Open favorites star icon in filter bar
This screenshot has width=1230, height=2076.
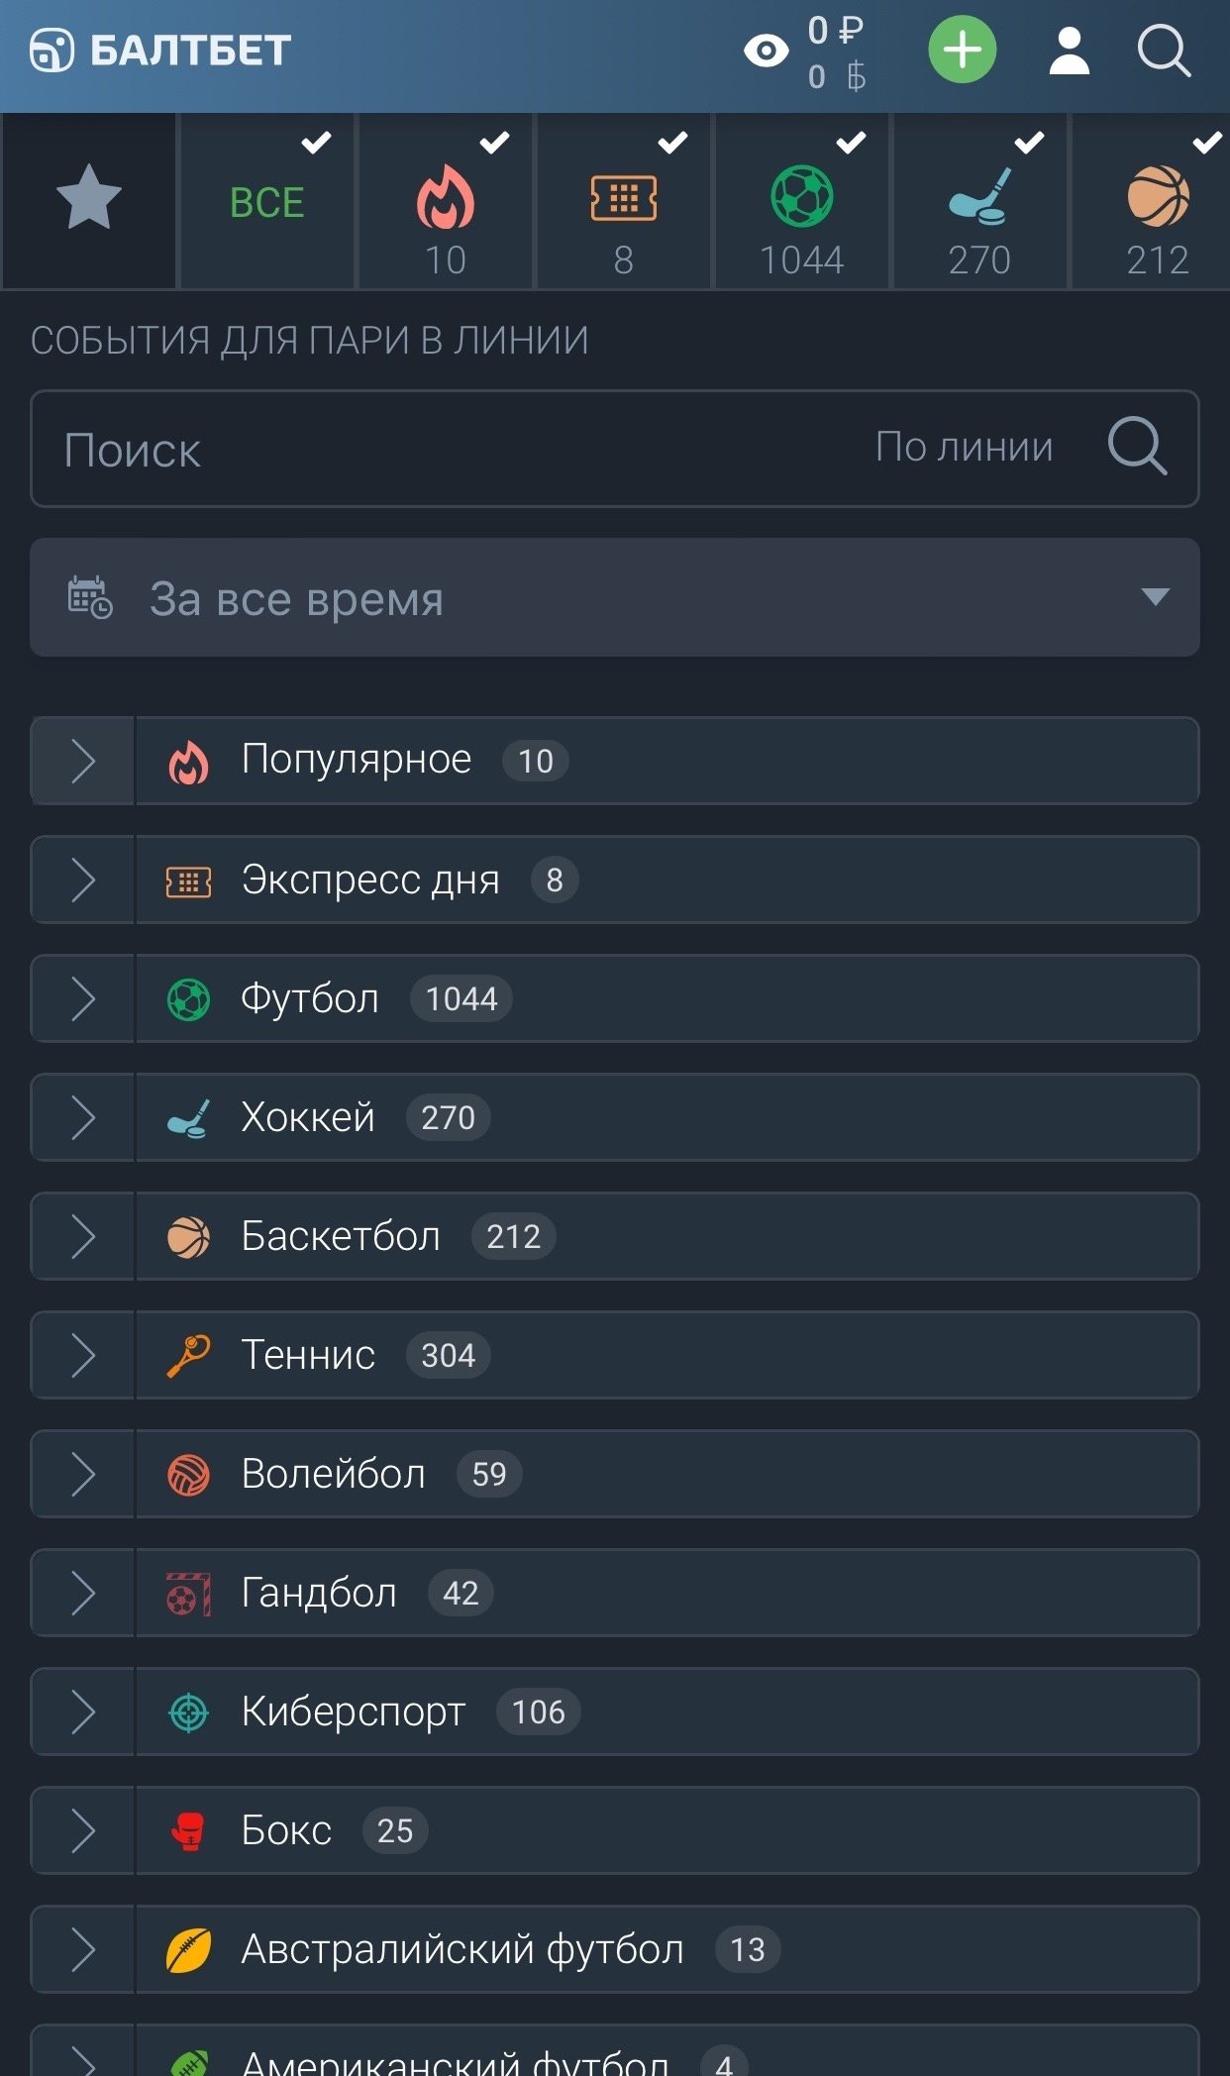(x=89, y=200)
